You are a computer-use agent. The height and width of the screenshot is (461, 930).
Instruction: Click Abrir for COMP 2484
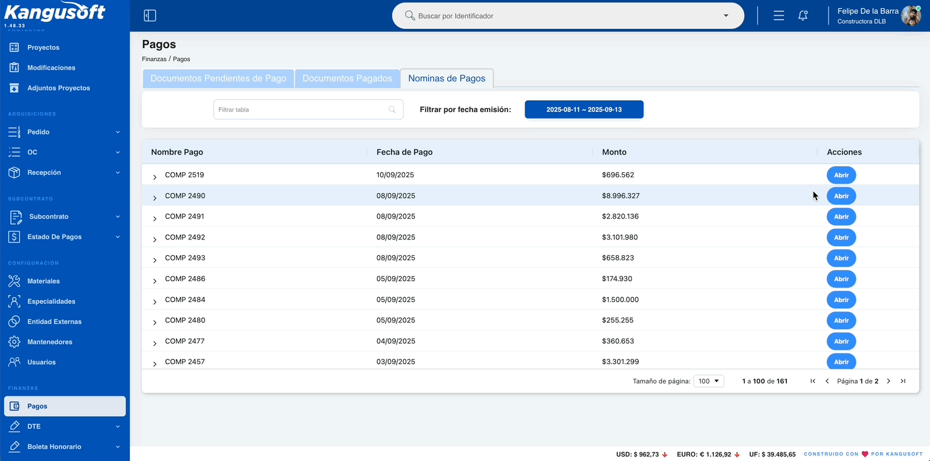[x=841, y=300]
